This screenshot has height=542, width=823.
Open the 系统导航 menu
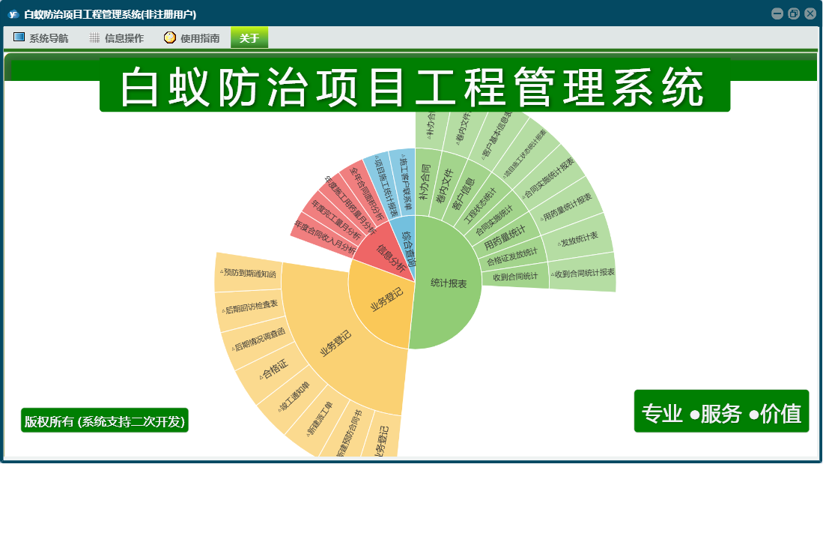pos(41,37)
